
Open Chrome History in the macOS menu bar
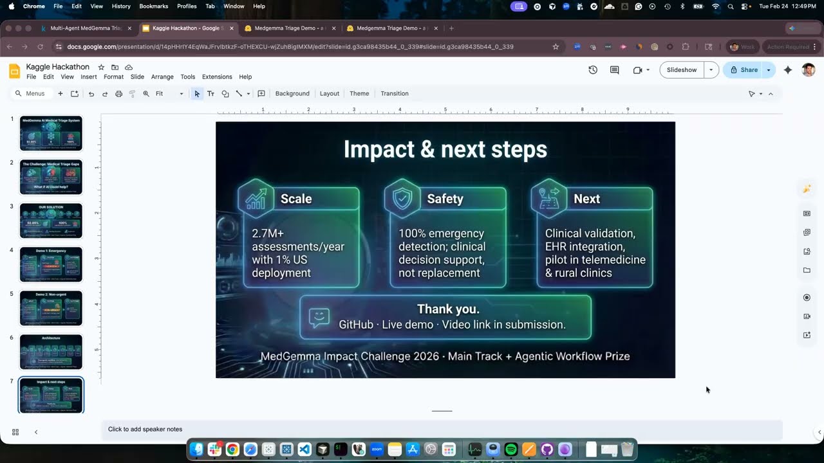pyautogui.click(x=121, y=6)
